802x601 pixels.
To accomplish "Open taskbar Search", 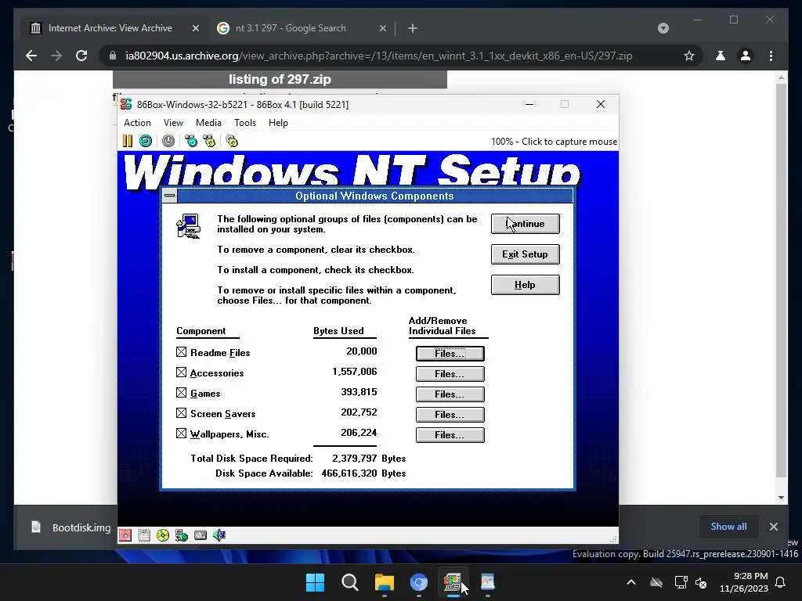I will (350, 582).
